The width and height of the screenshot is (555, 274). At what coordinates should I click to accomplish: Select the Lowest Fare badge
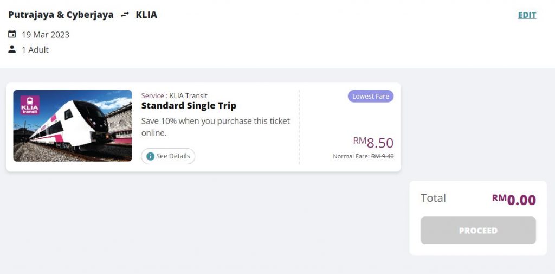371,96
